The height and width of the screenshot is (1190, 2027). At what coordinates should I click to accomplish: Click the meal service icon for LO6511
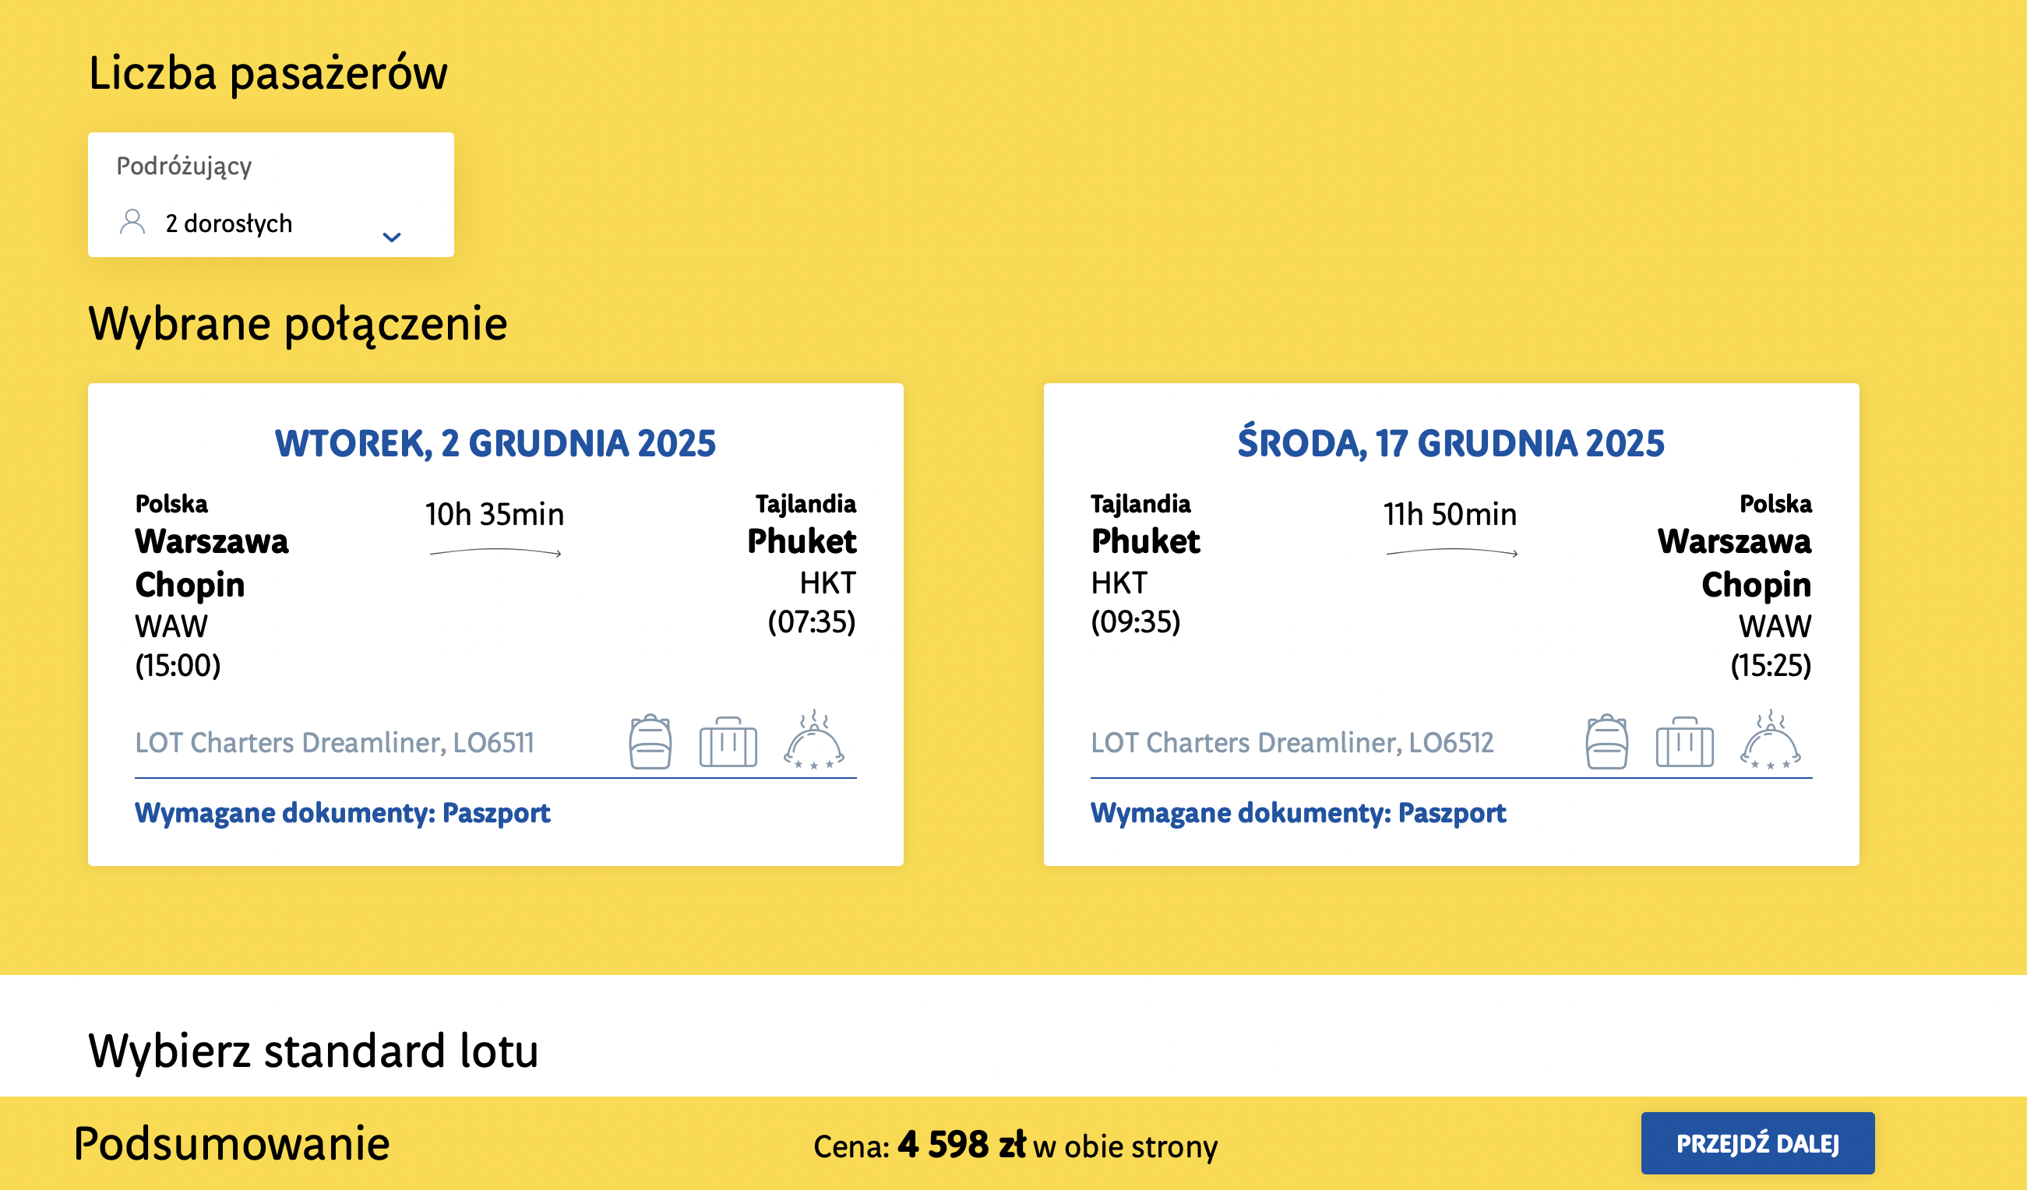pyautogui.click(x=813, y=740)
